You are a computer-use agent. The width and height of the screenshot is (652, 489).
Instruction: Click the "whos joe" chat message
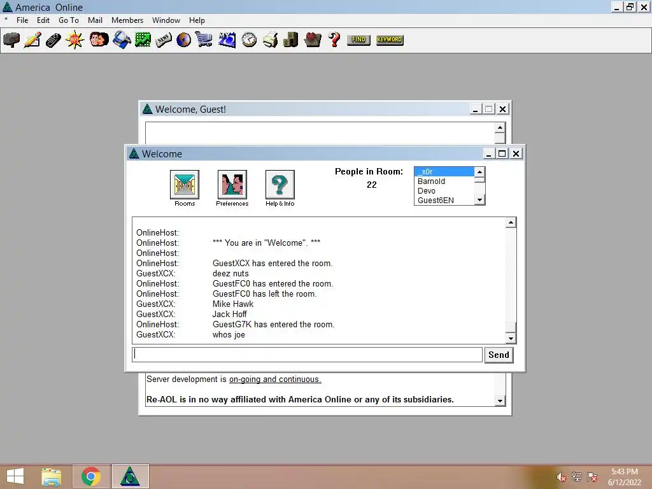(229, 335)
